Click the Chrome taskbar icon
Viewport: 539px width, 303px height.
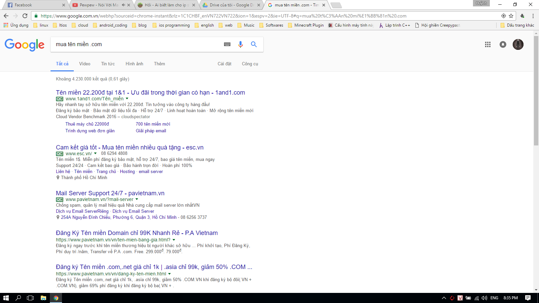[56, 298]
